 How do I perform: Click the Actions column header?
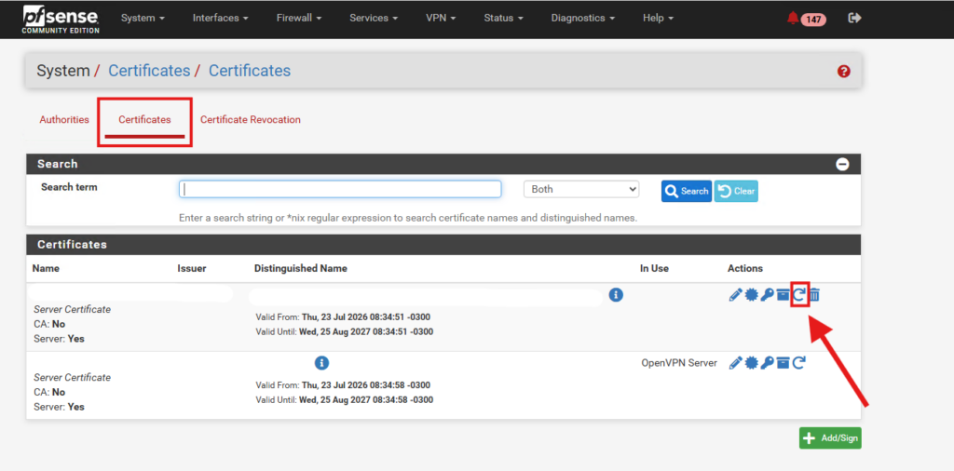tap(745, 268)
